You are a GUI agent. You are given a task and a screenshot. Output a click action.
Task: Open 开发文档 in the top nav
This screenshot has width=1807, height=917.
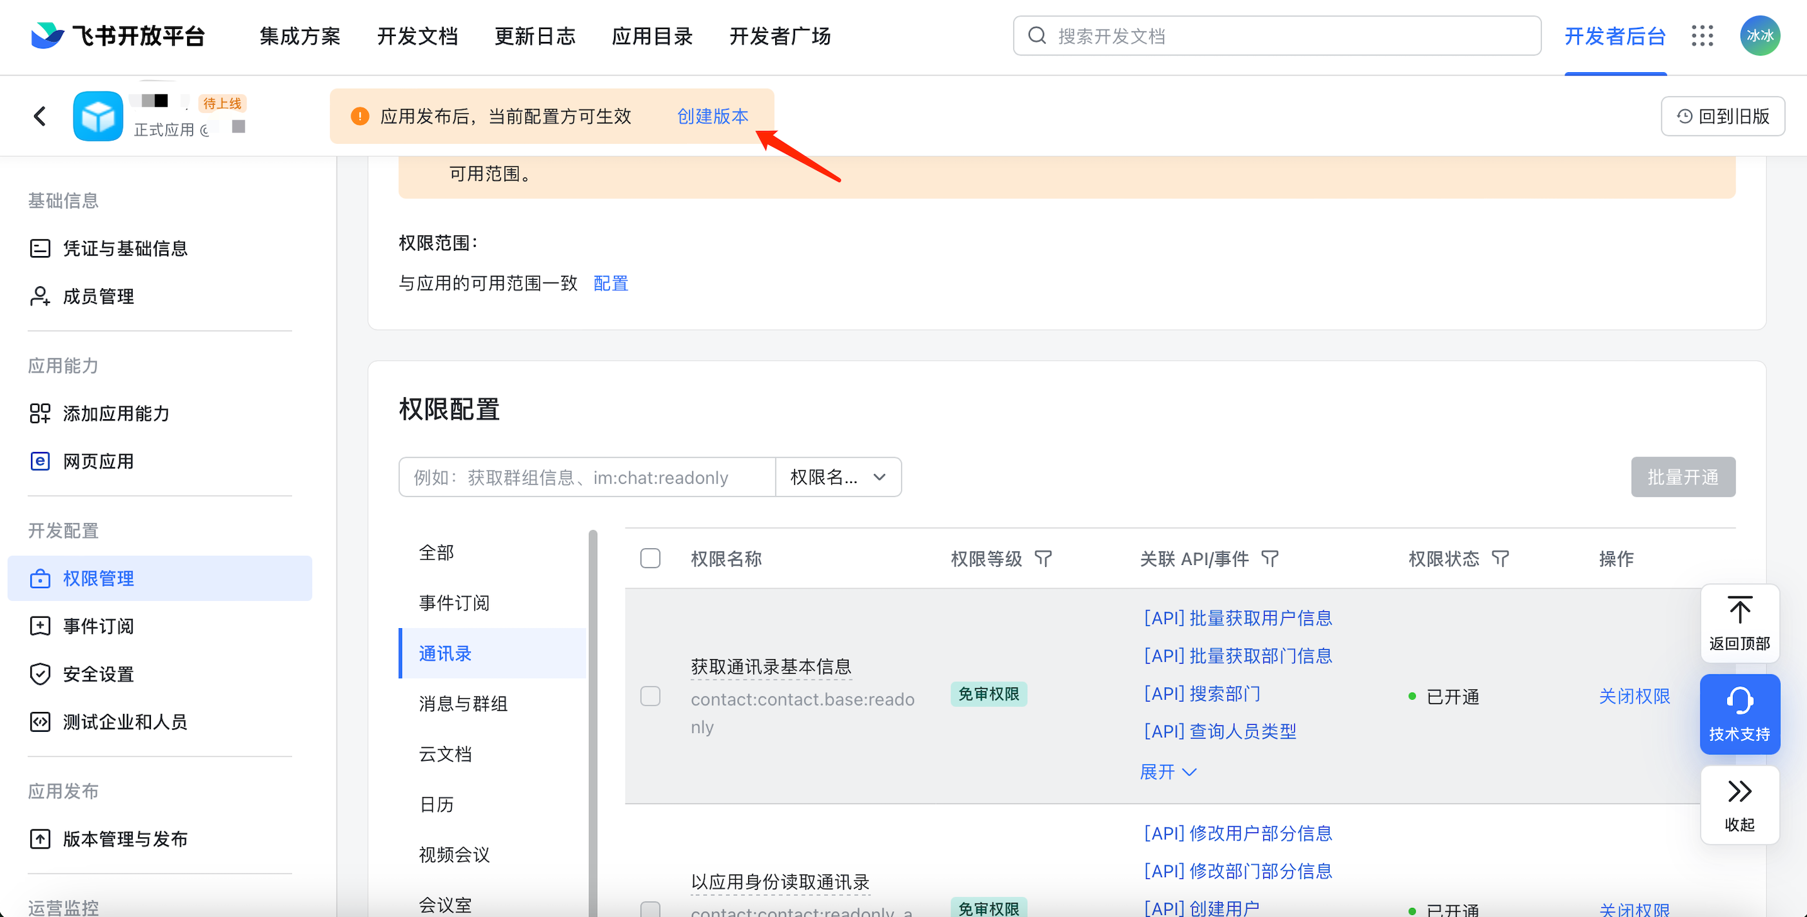coord(417,35)
